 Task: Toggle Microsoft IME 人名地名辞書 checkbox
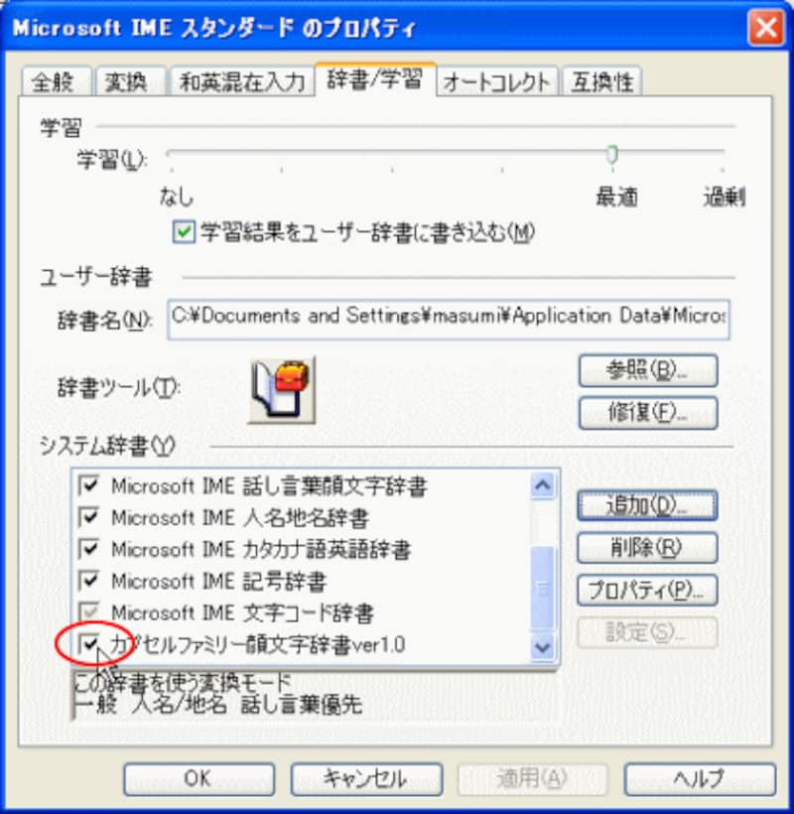tap(88, 517)
